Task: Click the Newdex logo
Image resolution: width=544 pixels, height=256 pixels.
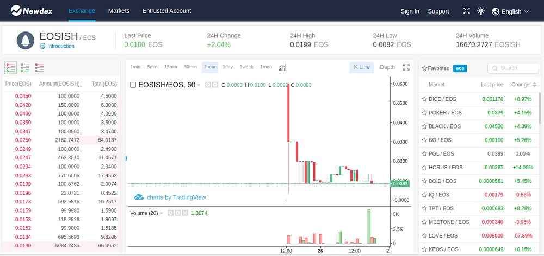Action: [31, 11]
